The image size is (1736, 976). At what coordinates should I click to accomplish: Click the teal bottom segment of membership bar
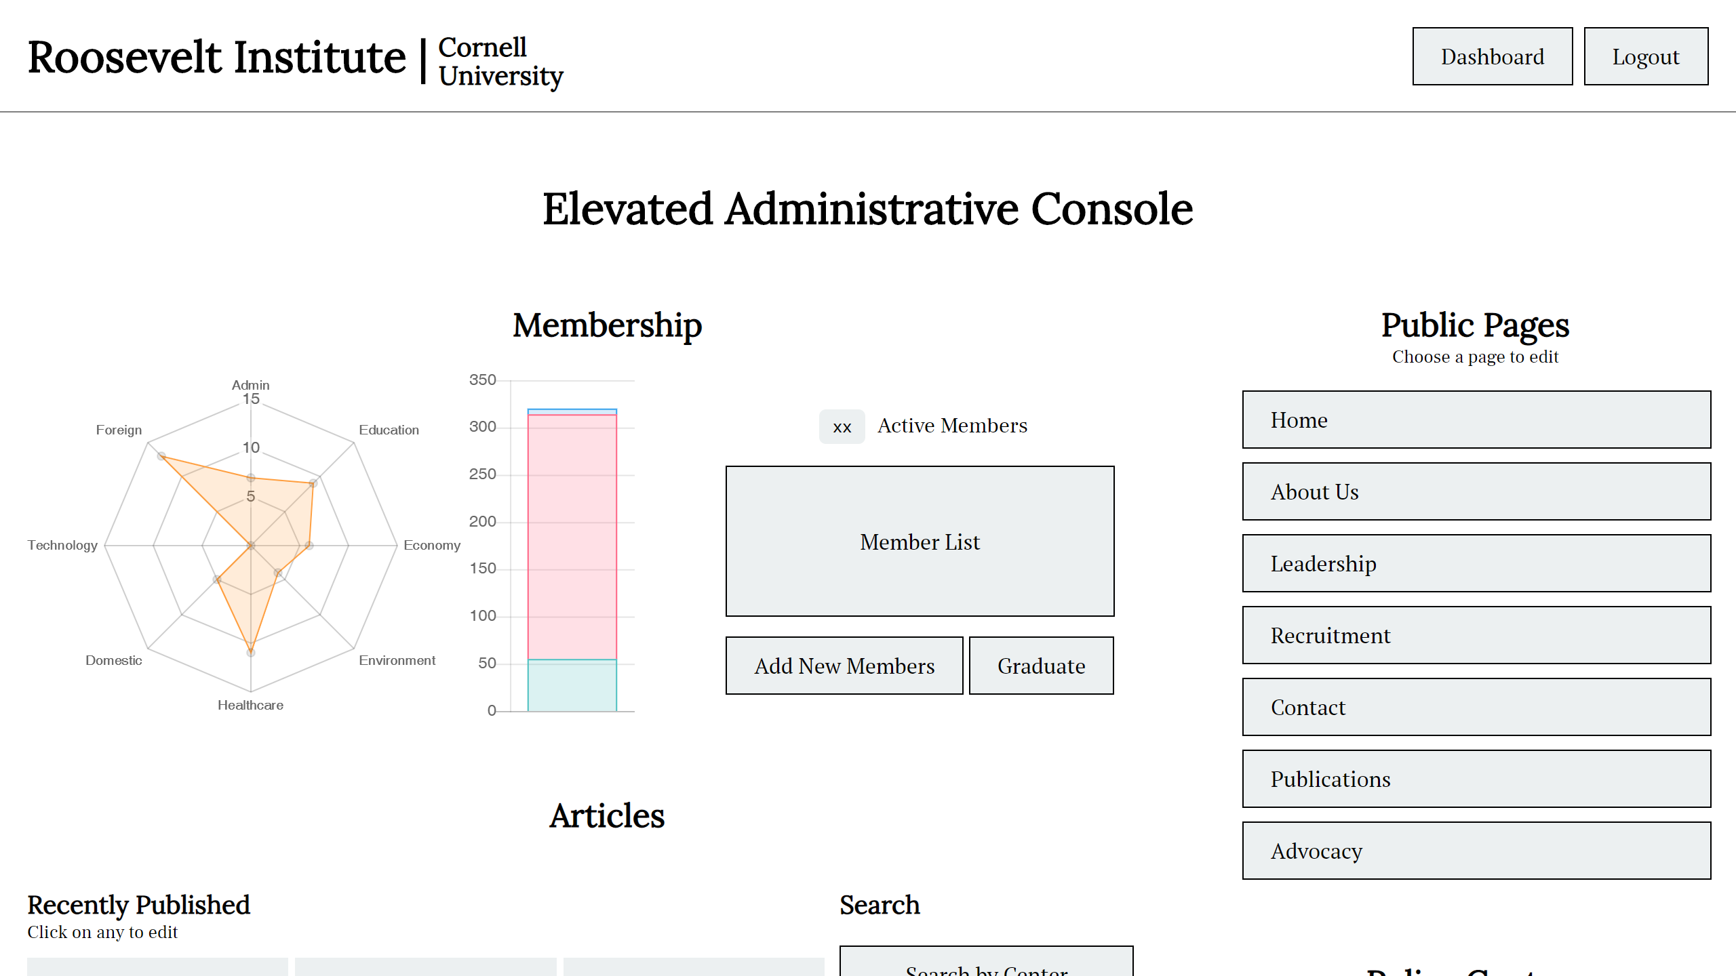(572, 685)
